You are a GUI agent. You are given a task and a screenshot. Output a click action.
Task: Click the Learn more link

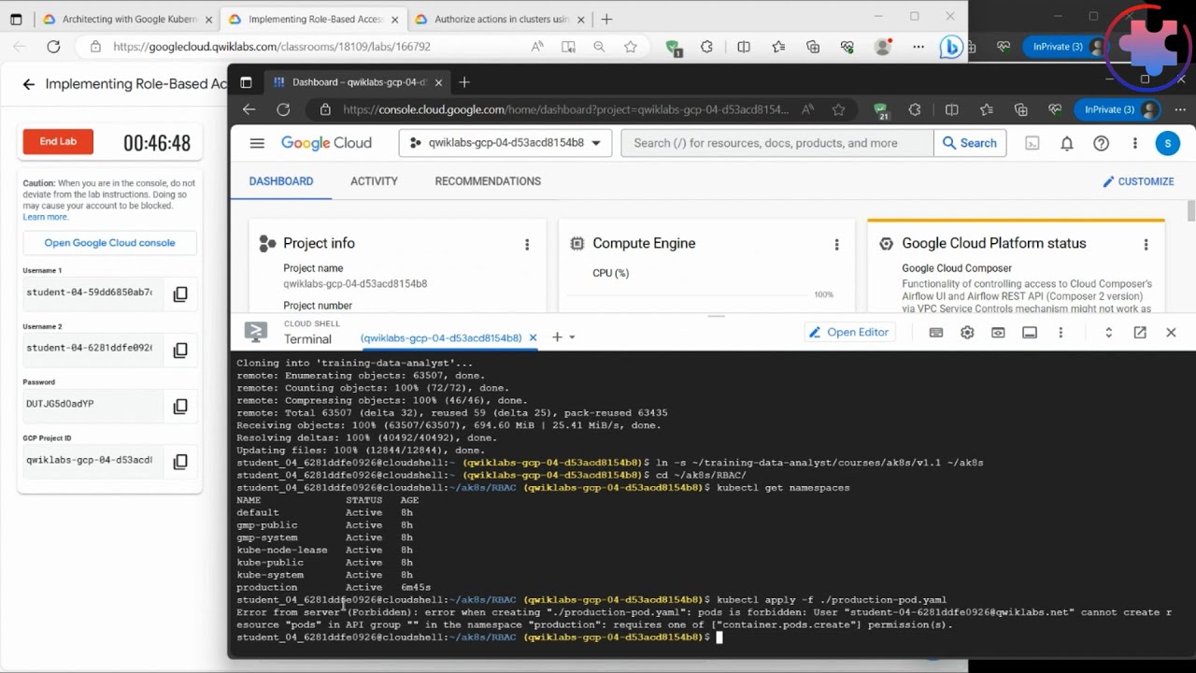(45, 217)
